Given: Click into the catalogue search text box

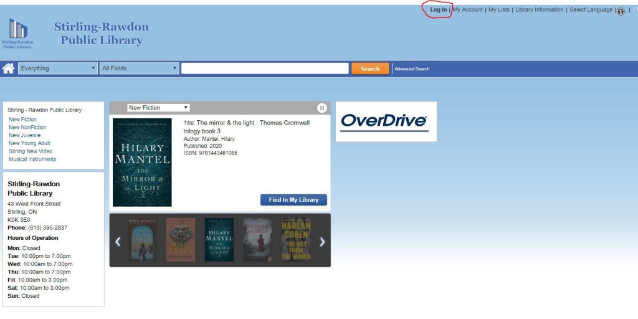Looking at the screenshot, I should tap(265, 69).
